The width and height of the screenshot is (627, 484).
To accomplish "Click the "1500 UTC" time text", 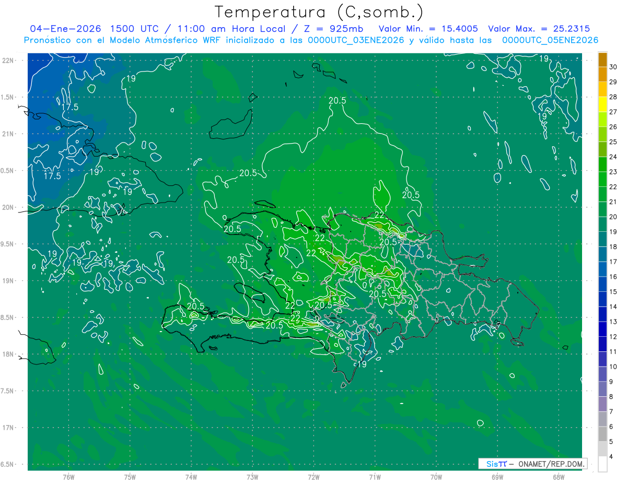I will 135,29.
